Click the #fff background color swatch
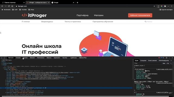This screenshot has height=97, width=174. coord(146,71)
